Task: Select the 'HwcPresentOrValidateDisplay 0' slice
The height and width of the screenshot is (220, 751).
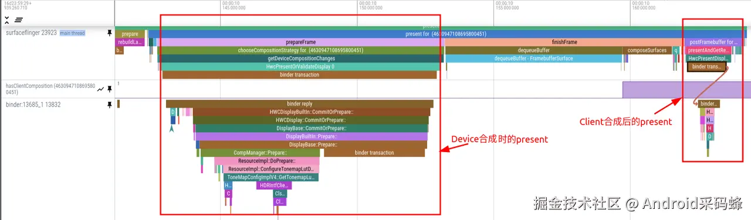Action: point(300,67)
